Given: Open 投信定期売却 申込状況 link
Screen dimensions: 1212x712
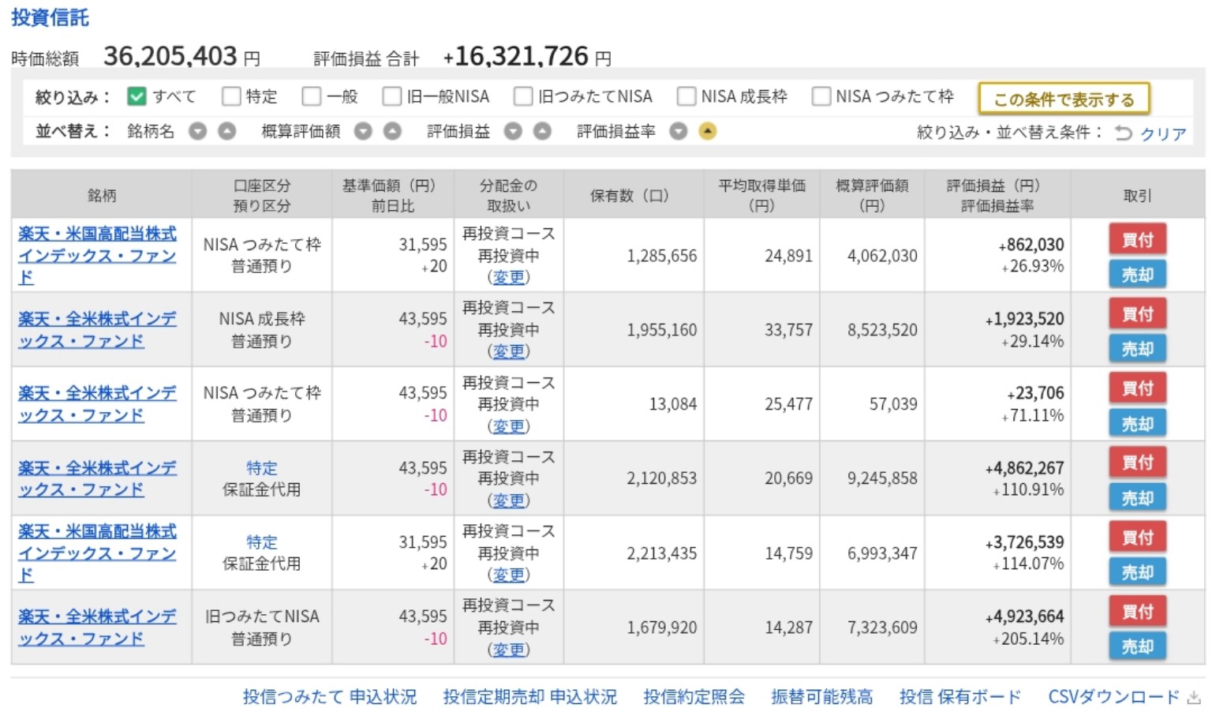Looking at the screenshot, I should click(529, 697).
